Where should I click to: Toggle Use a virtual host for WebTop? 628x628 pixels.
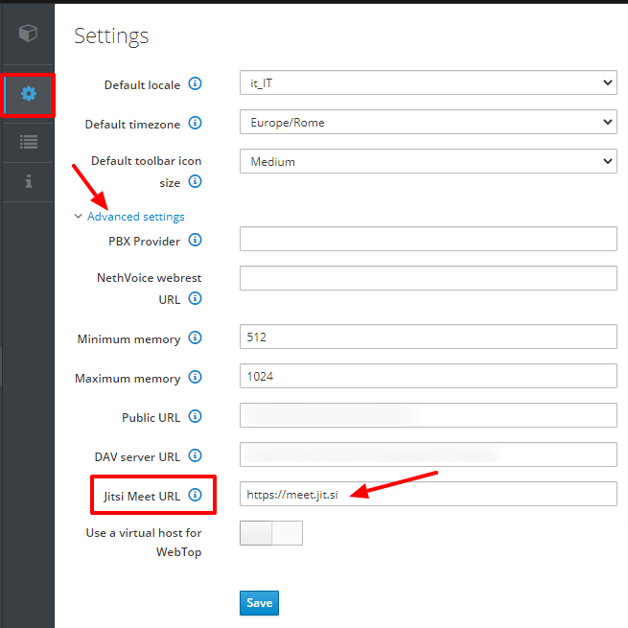(x=271, y=533)
